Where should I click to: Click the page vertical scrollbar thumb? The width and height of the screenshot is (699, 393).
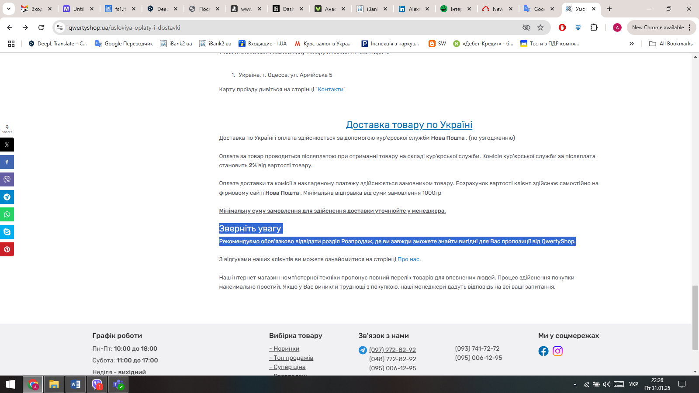[695, 317]
